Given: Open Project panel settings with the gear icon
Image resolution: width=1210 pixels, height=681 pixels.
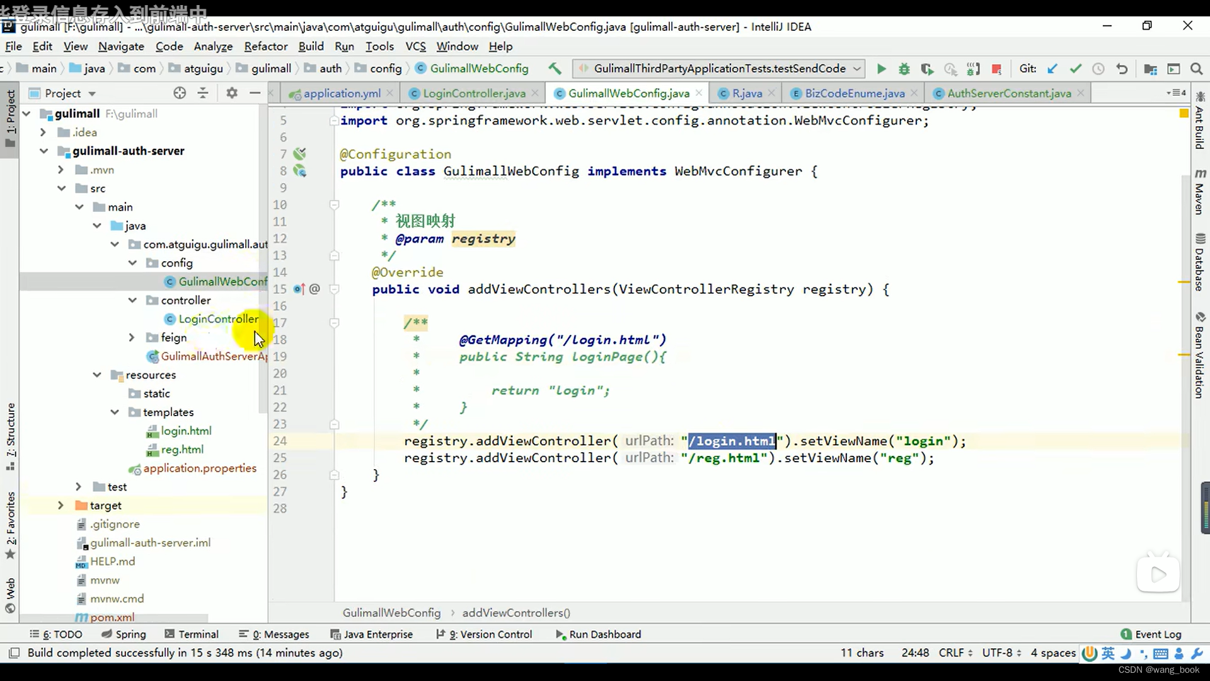Looking at the screenshot, I should (x=232, y=93).
